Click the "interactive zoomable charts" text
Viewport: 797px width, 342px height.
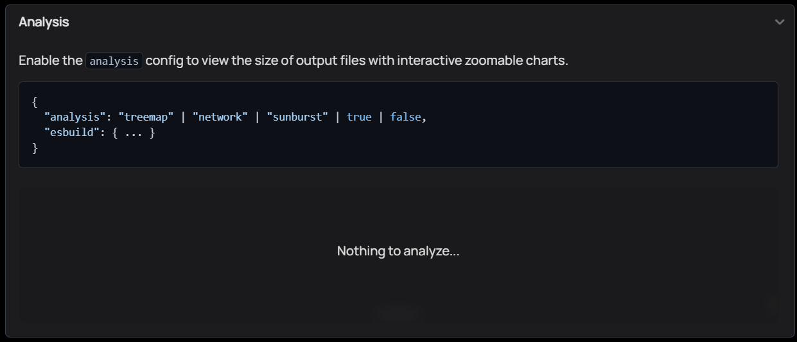[x=482, y=61]
